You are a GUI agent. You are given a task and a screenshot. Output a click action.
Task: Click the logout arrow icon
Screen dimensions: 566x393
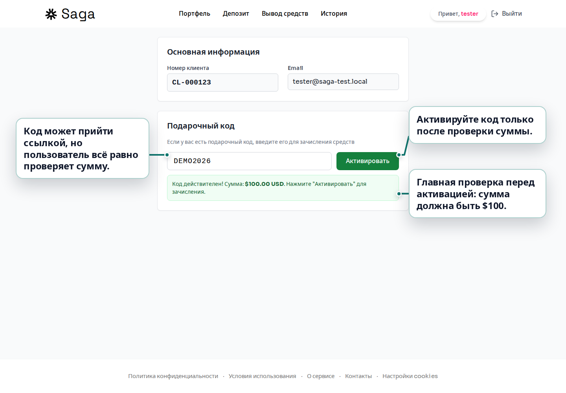click(x=495, y=14)
